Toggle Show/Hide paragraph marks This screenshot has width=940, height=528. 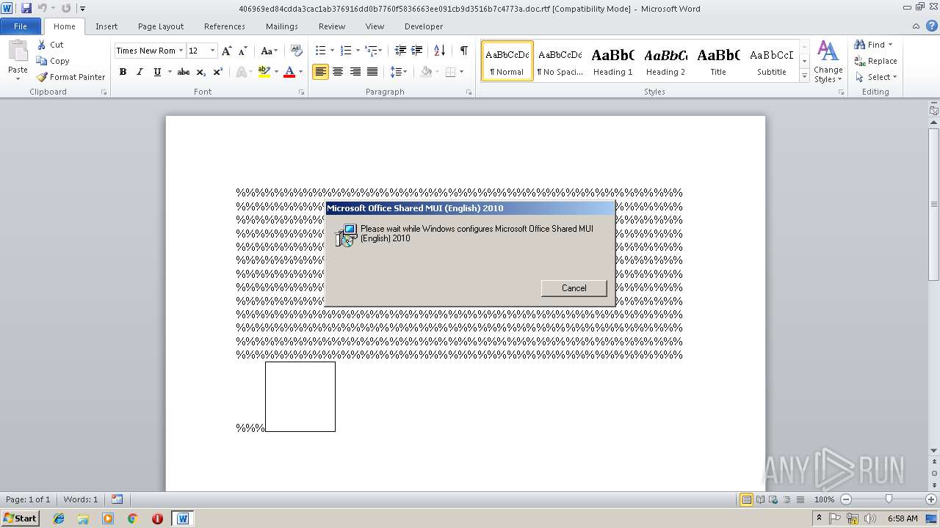[x=464, y=51]
